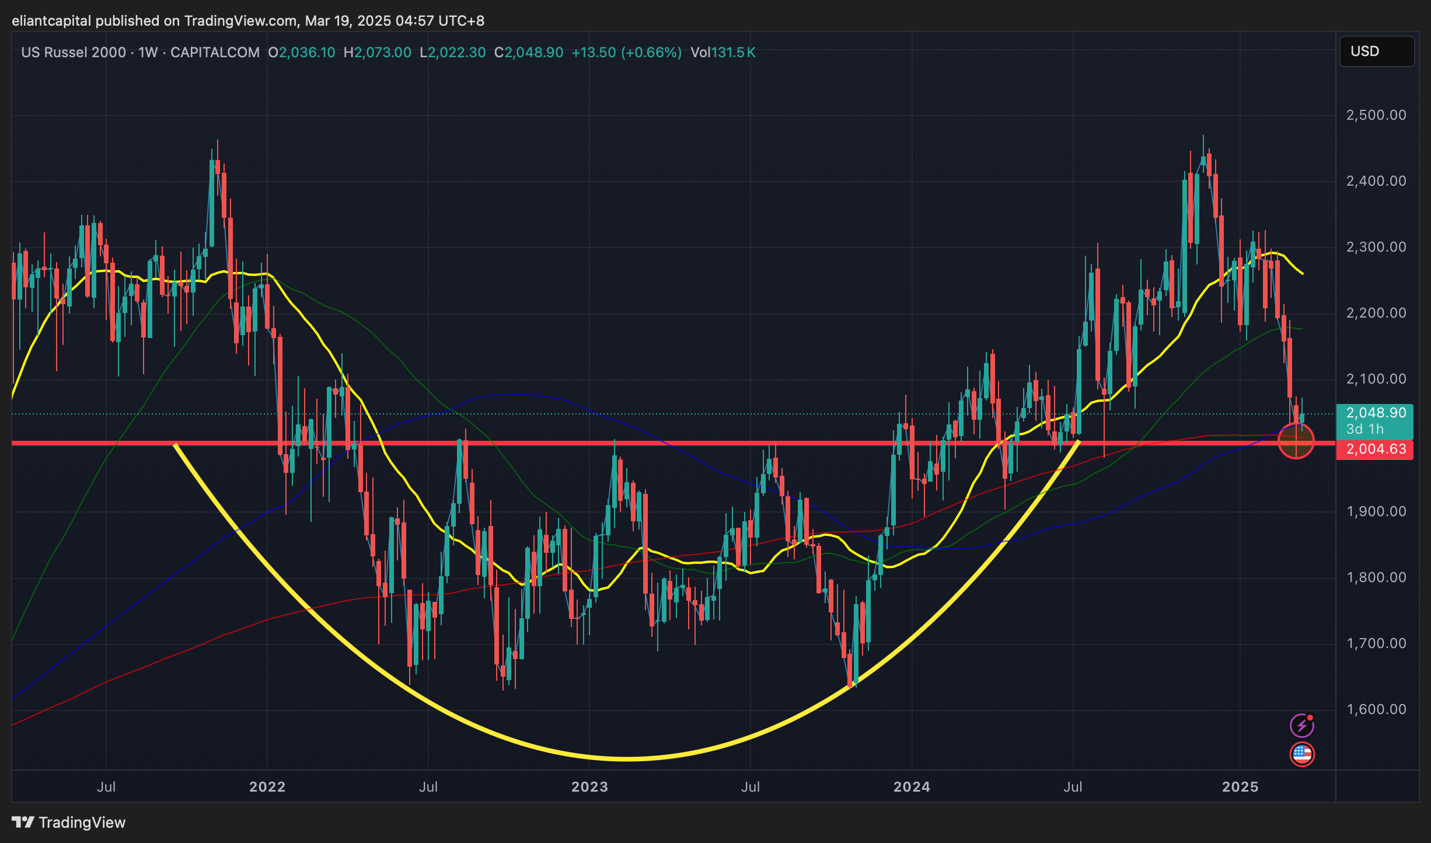
Task: Click the US flag event icon
Action: point(1301,754)
